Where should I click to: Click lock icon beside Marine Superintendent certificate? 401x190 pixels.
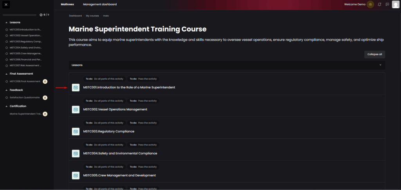[x=45, y=114]
